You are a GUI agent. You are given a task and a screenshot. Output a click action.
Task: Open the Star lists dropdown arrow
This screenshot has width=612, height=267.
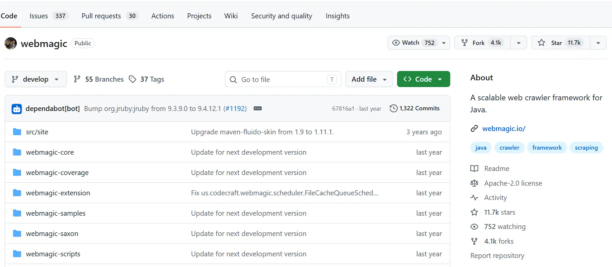[598, 43]
